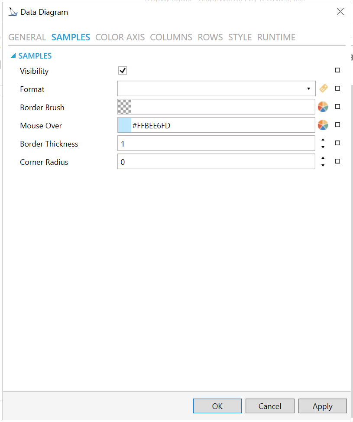Click small square marker beside Border Brush
The width and height of the screenshot is (353, 422).
tap(338, 107)
